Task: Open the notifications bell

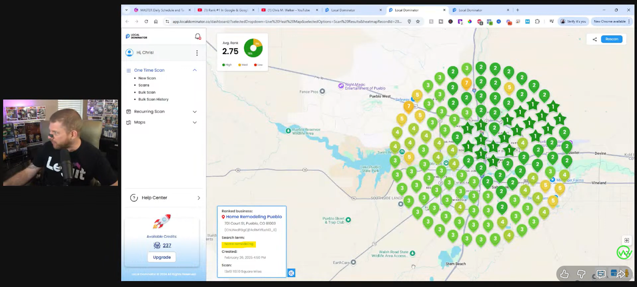Action: coord(197,37)
